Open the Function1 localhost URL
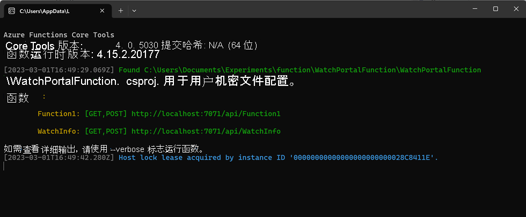Image resolution: width=526 pixels, height=217 pixels. [x=206, y=114]
